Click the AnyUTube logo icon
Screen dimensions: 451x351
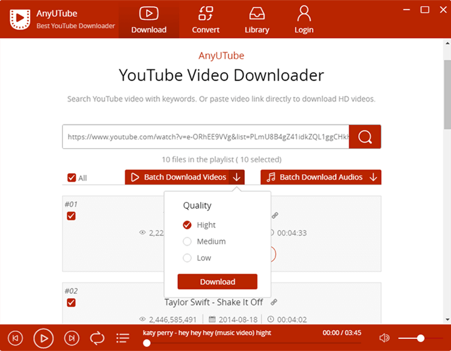[x=20, y=19]
